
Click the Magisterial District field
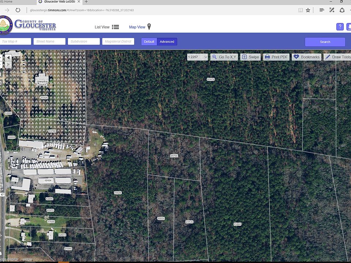pos(118,41)
